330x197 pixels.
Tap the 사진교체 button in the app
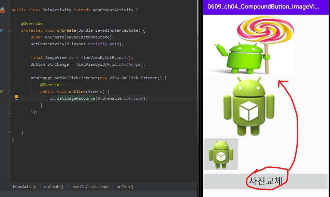(x=266, y=181)
